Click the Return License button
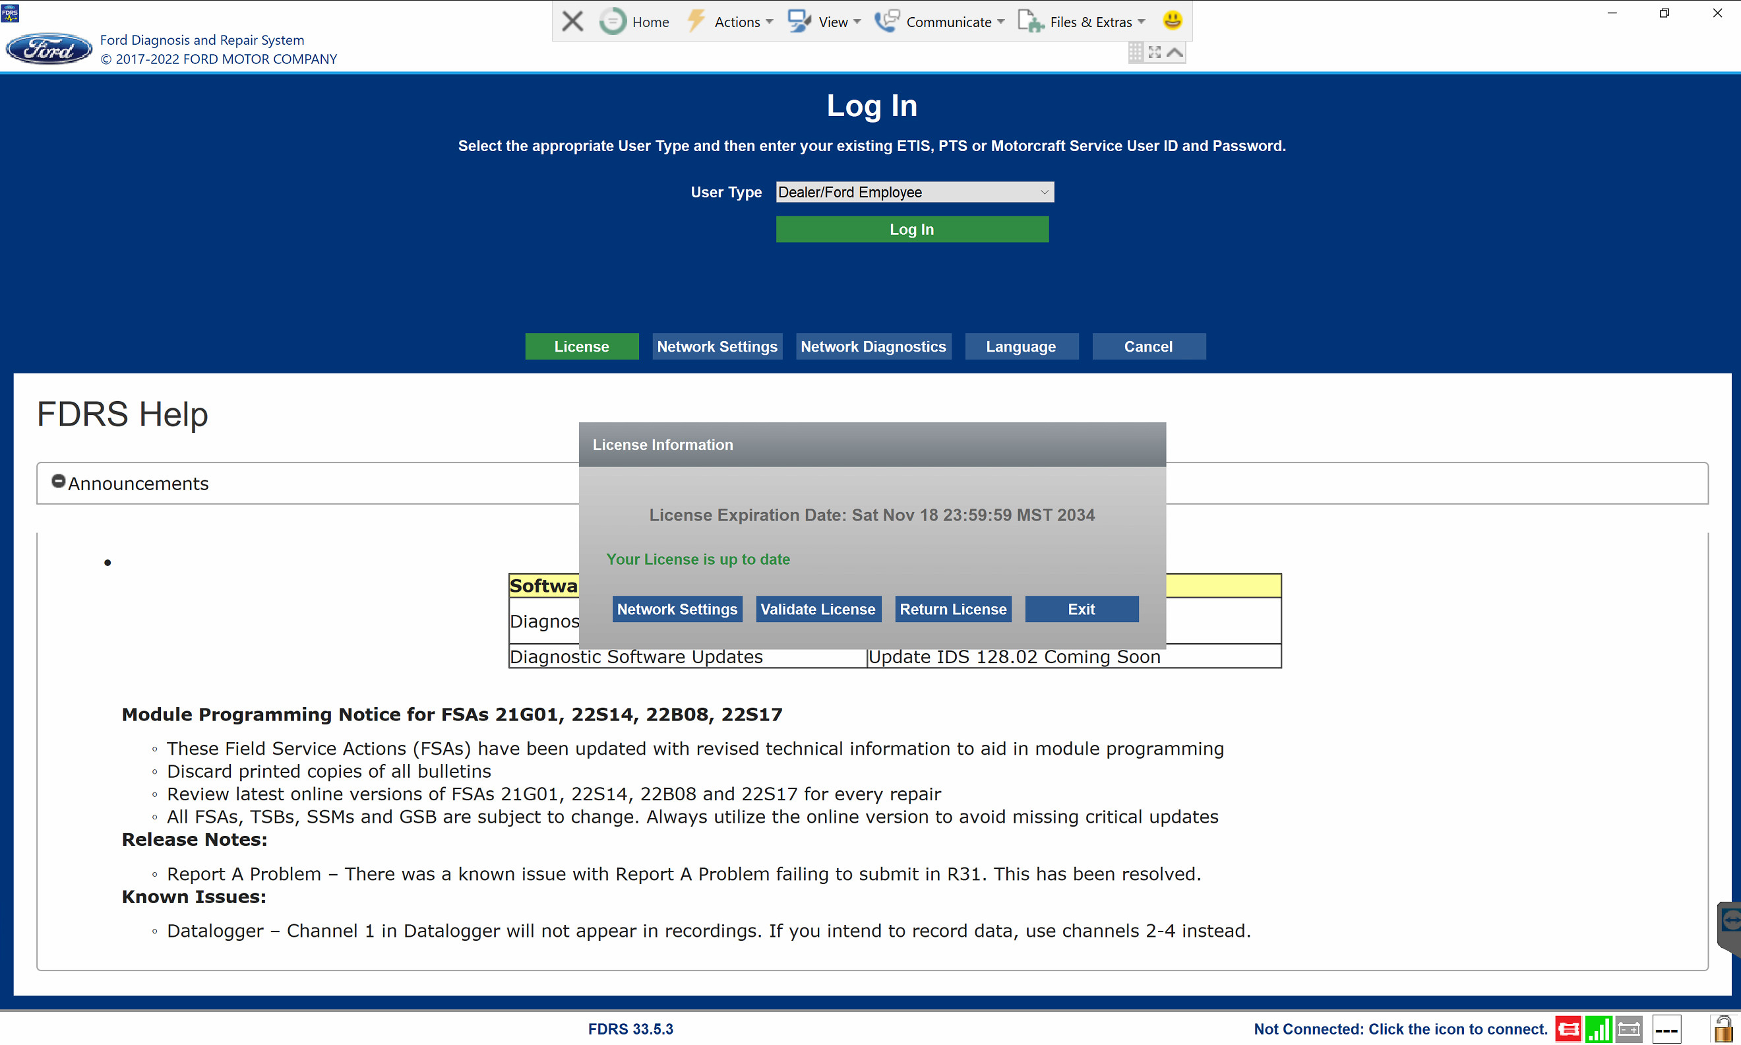Image resolution: width=1741 pixels, height=1045 pixels. coord(953,609)
